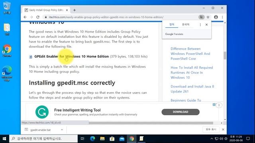The image size is (255, 143).
Task: Select the folder desktop icon
Action: tap(7, 29)
